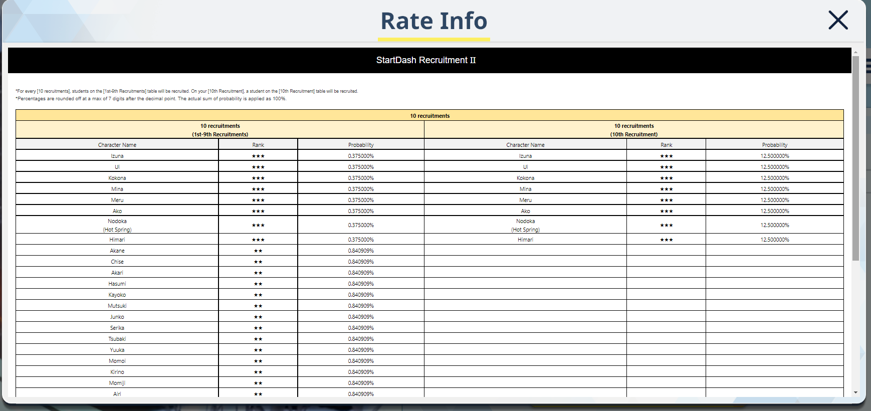Click Kokona's 12.500000% probability

(x=775, y=178)
